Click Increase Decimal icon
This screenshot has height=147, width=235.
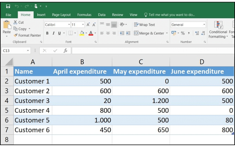(197, 33)
